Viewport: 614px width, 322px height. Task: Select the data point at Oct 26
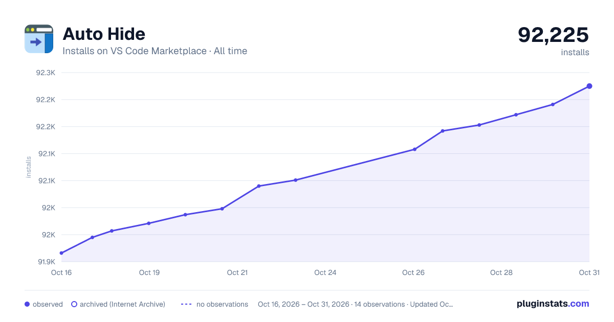point(414,149)
